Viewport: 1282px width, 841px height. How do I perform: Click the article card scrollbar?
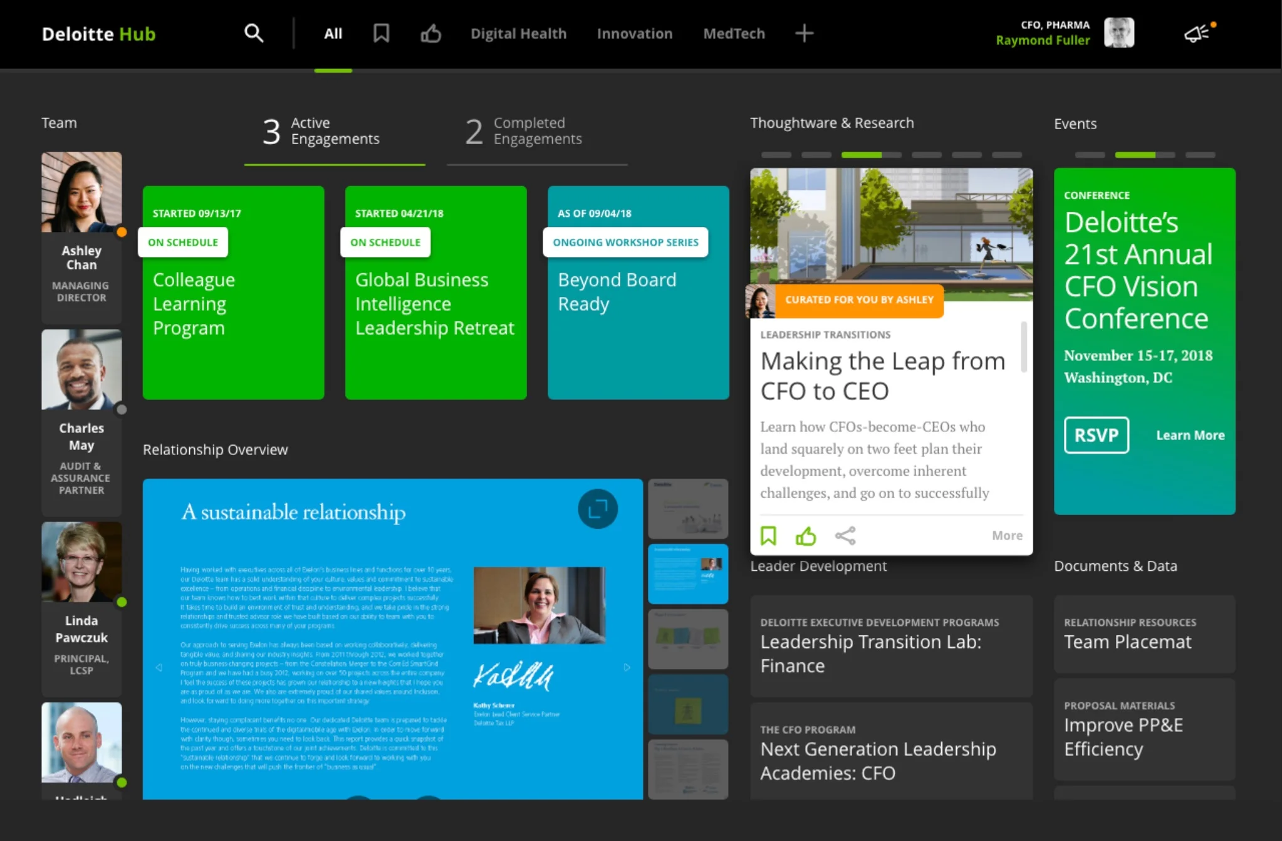pyautogui.click(x=1024, y=347)
